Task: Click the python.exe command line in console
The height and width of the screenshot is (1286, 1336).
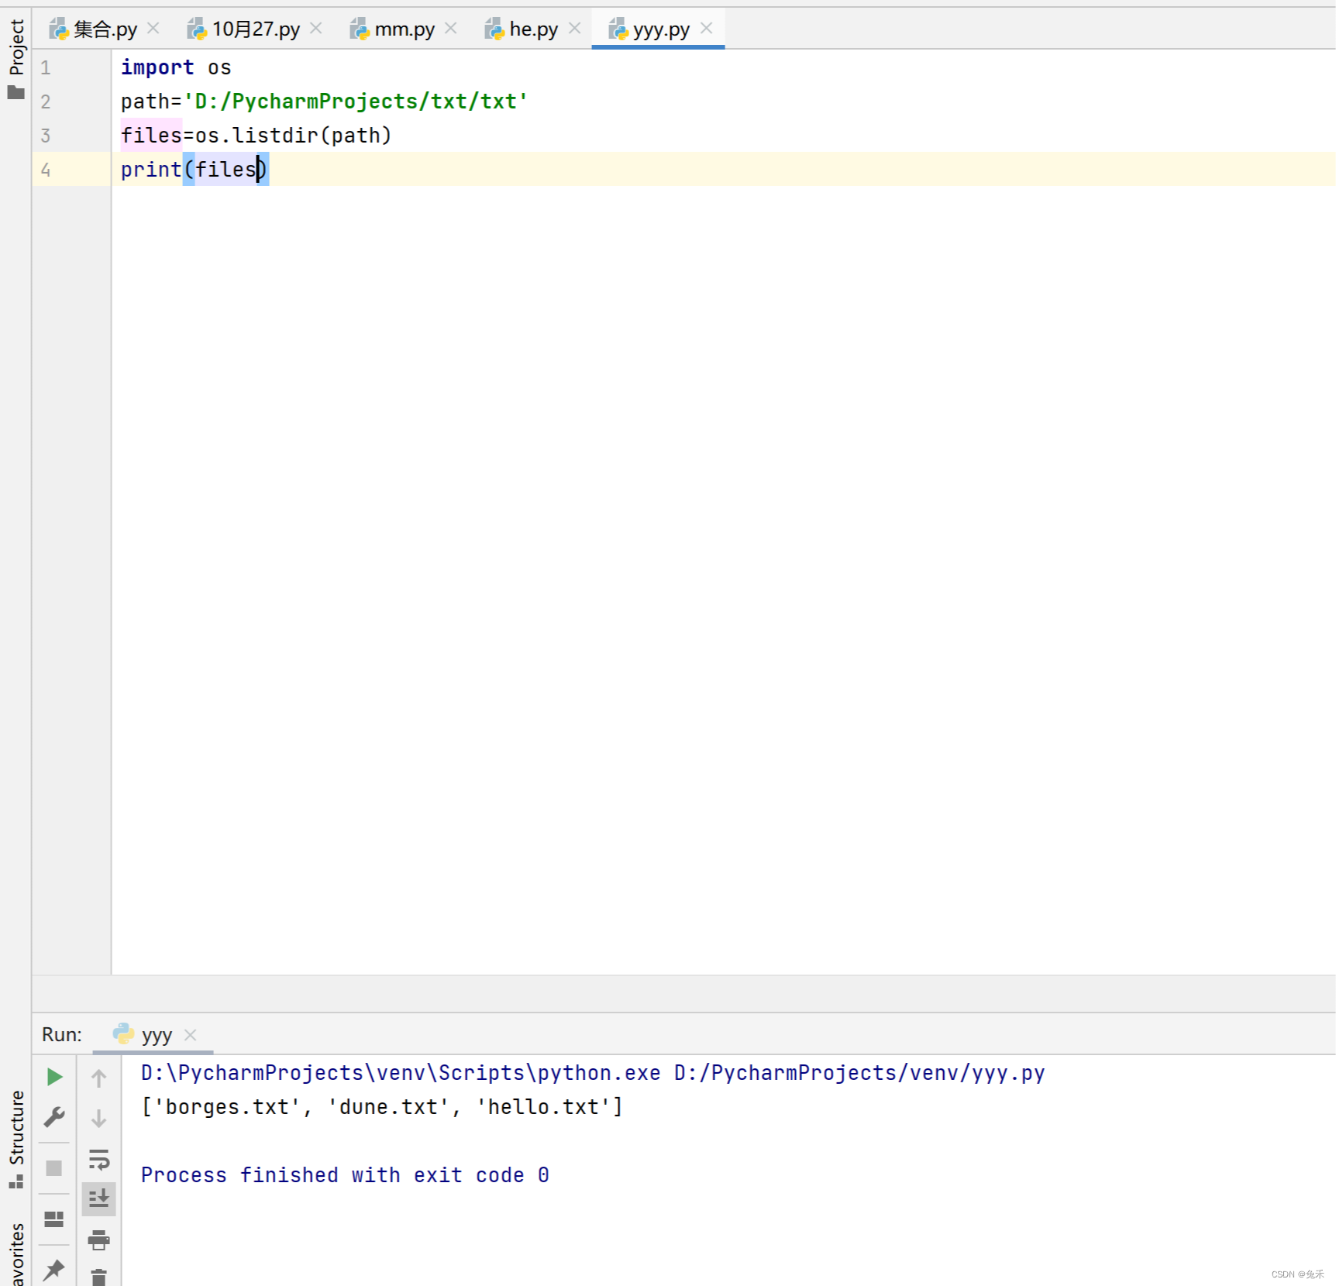Action: click(x=593, y=1073)
